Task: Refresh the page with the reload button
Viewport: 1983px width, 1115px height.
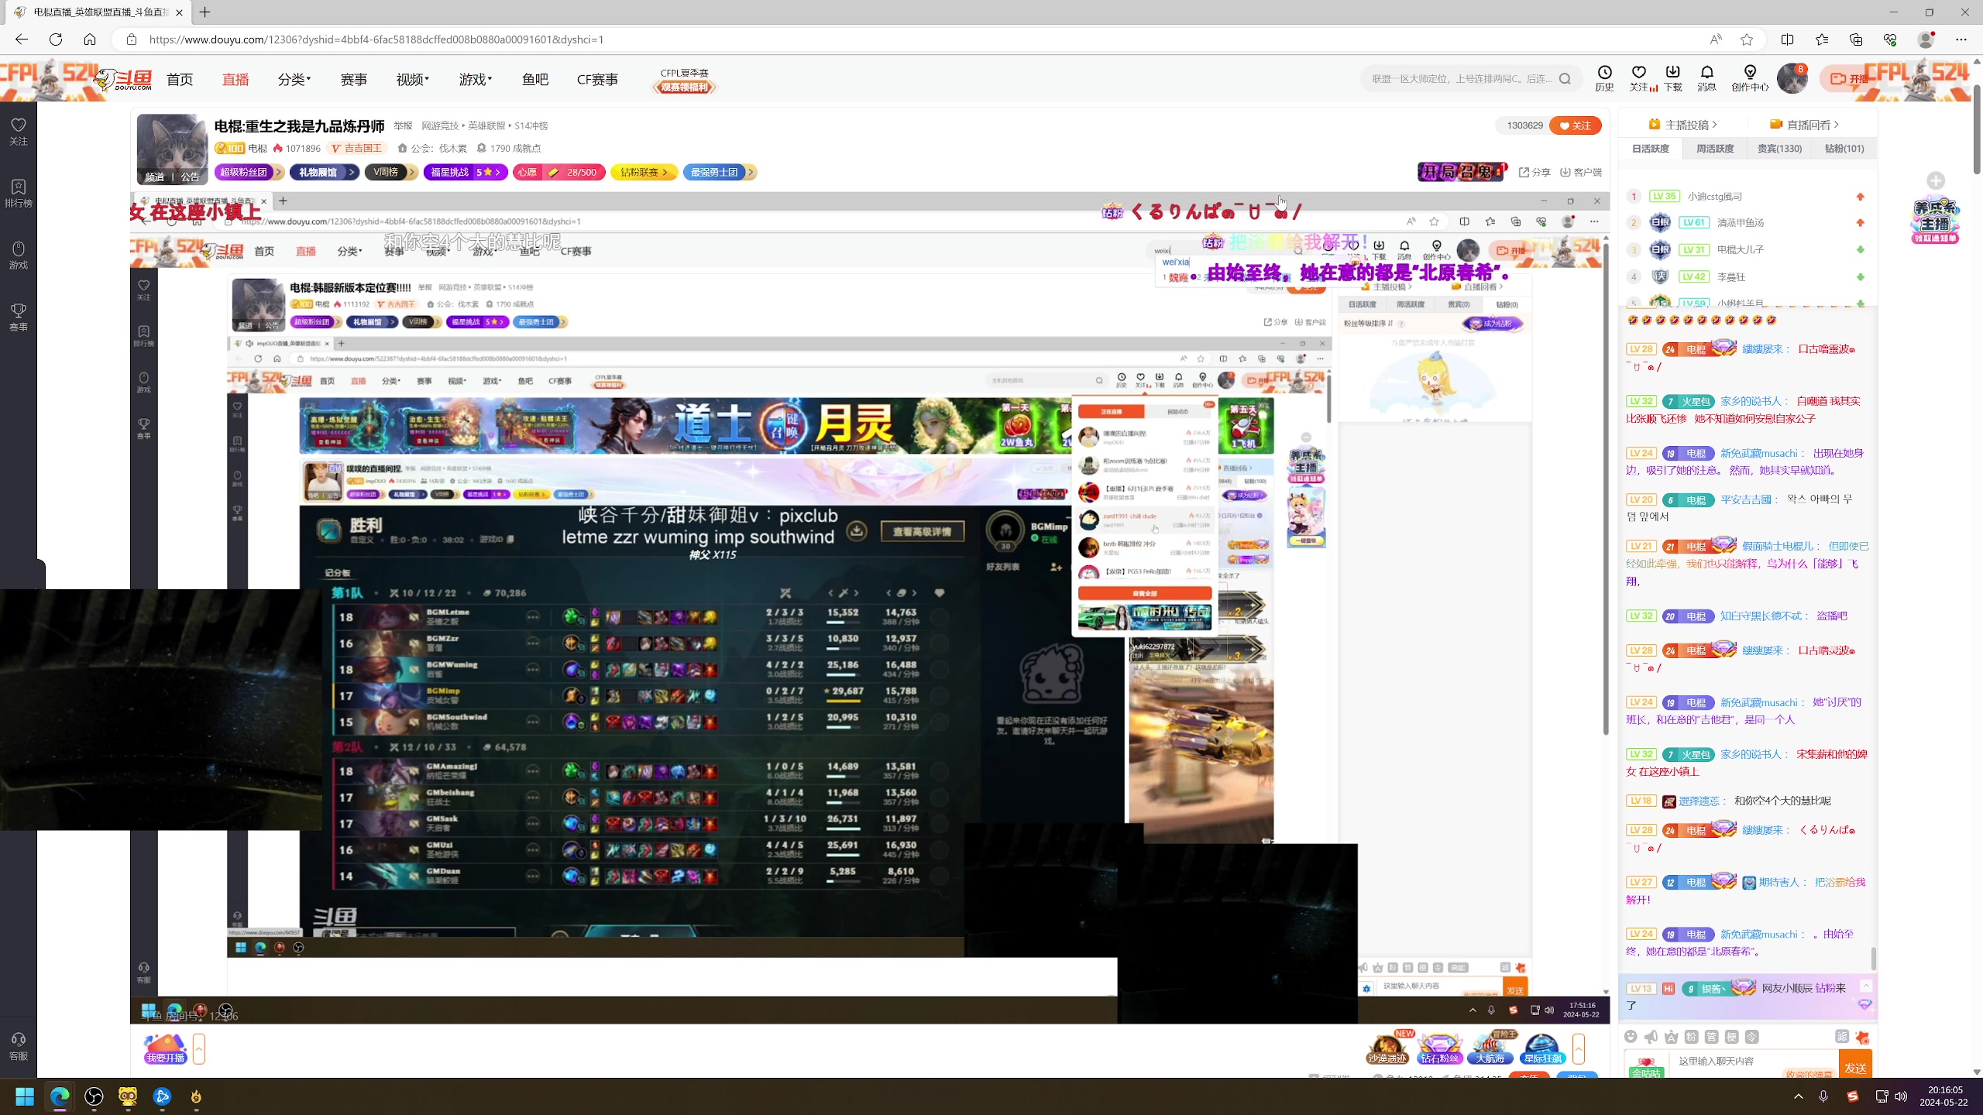Action: click(x=56, y=39)
